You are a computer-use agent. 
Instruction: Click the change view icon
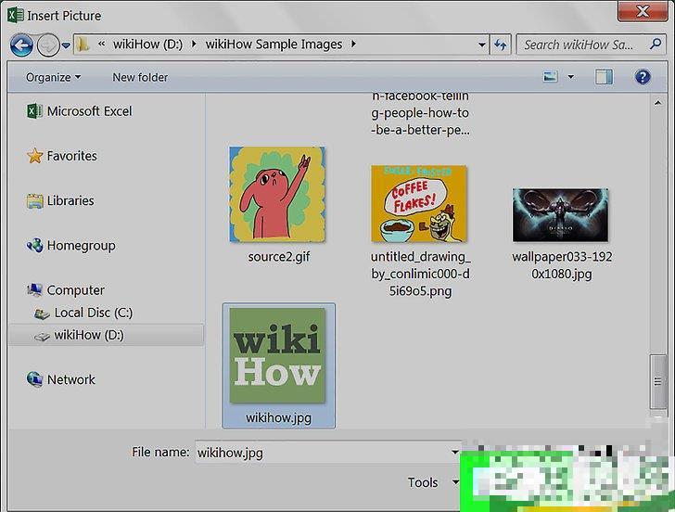point(552,78)
